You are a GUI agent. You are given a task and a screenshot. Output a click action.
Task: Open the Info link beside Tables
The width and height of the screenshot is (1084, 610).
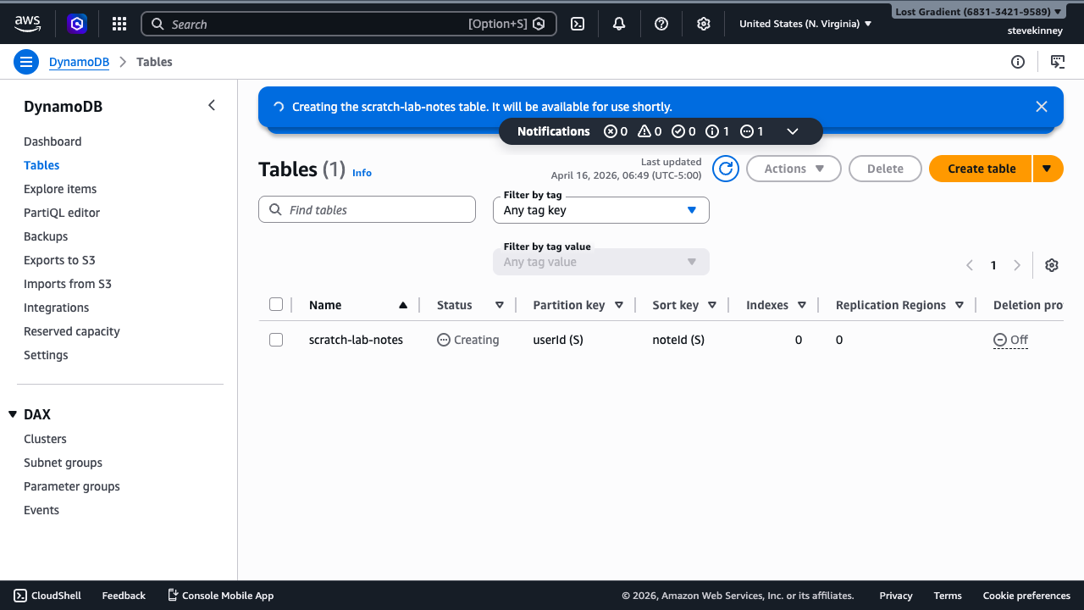click(362, 173)
